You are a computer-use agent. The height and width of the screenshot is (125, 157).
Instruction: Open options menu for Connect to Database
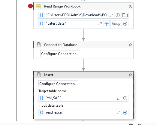pos(124,45)
